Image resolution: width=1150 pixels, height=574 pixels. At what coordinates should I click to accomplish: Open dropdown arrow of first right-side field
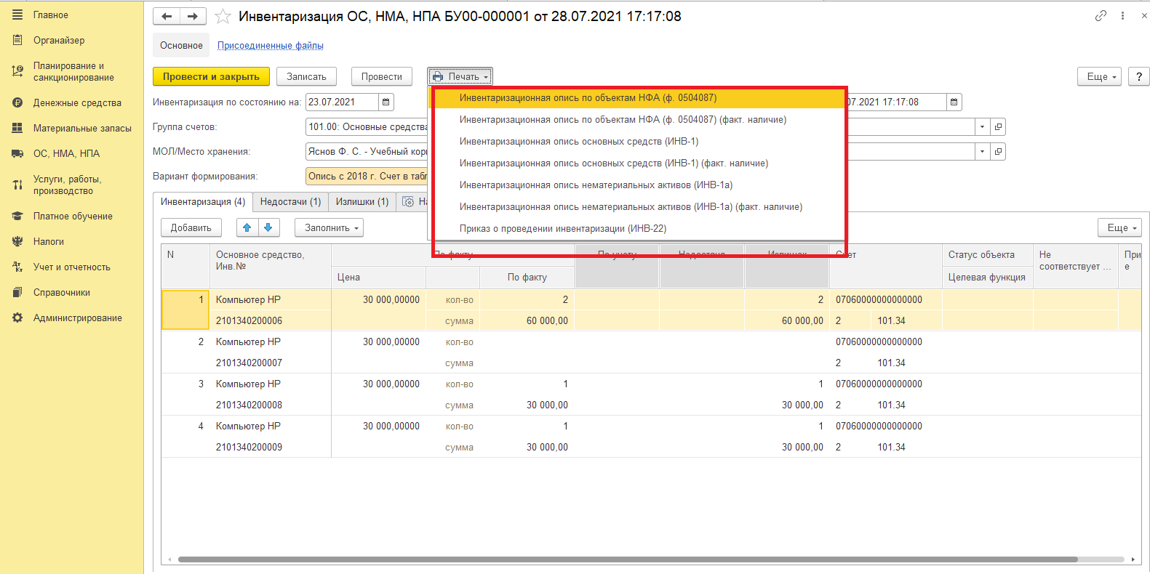(982, 126)
